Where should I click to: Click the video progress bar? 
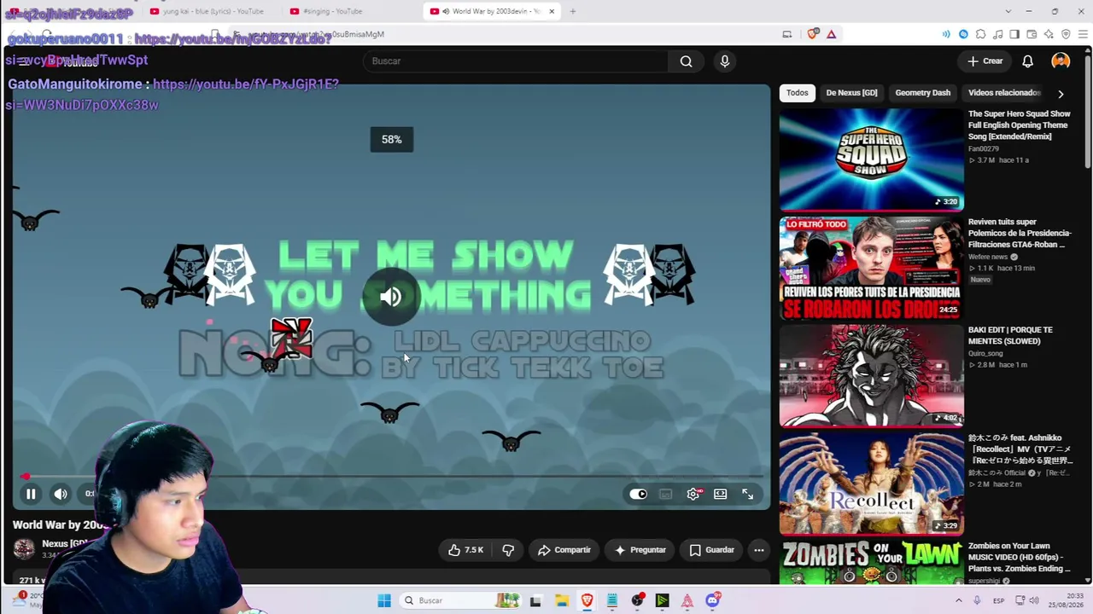(x=392, y=477)
